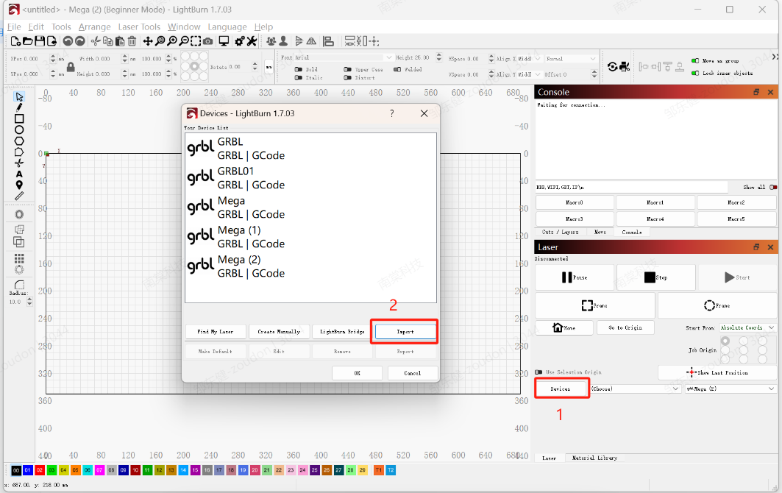Viewport: 782px width, 493px height.
Task: Open the Laser Tools menu
Action: click(x=139, y=27)
